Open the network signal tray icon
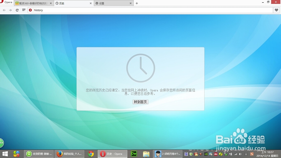This screenshot has height=158, width=281. 235,154
